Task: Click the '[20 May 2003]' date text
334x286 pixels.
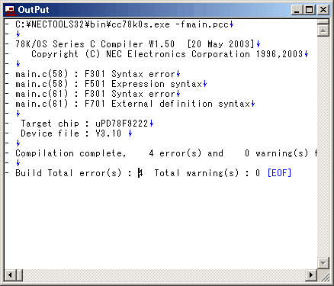Action: pyautogui.click(x=220, y=44)
